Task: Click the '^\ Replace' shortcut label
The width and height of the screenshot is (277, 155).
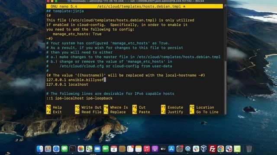Action: click(115, 112)
